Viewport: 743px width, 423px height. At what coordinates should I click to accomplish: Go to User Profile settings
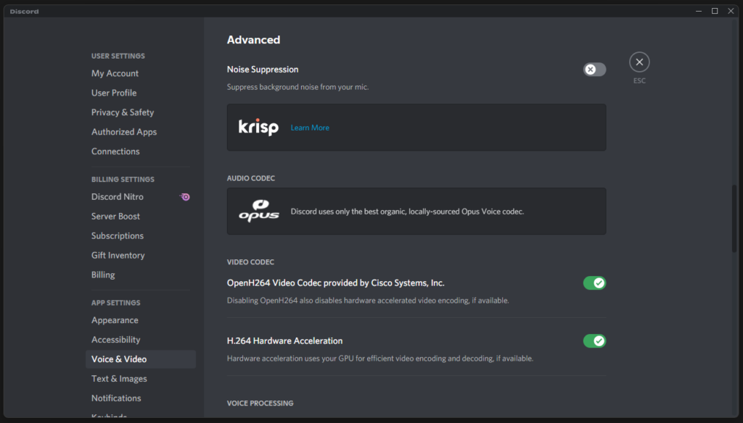(x=114, y=93)
